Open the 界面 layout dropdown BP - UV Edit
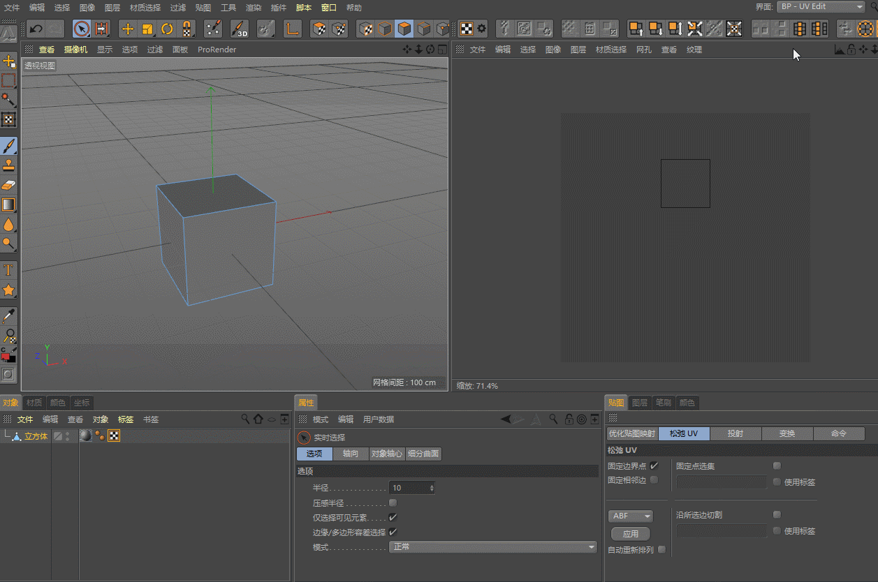 821,6
